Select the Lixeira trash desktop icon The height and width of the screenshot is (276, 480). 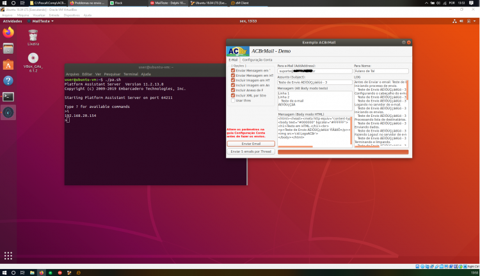click(33, 38)
